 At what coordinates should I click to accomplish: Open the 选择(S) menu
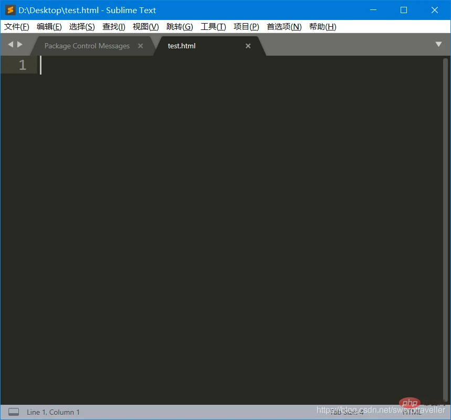point(82,27)
